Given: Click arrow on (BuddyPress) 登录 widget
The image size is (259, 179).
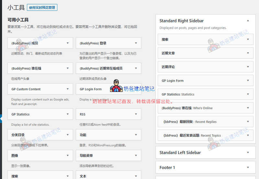Looking at the screenshot, I should (x=136, y=43).
